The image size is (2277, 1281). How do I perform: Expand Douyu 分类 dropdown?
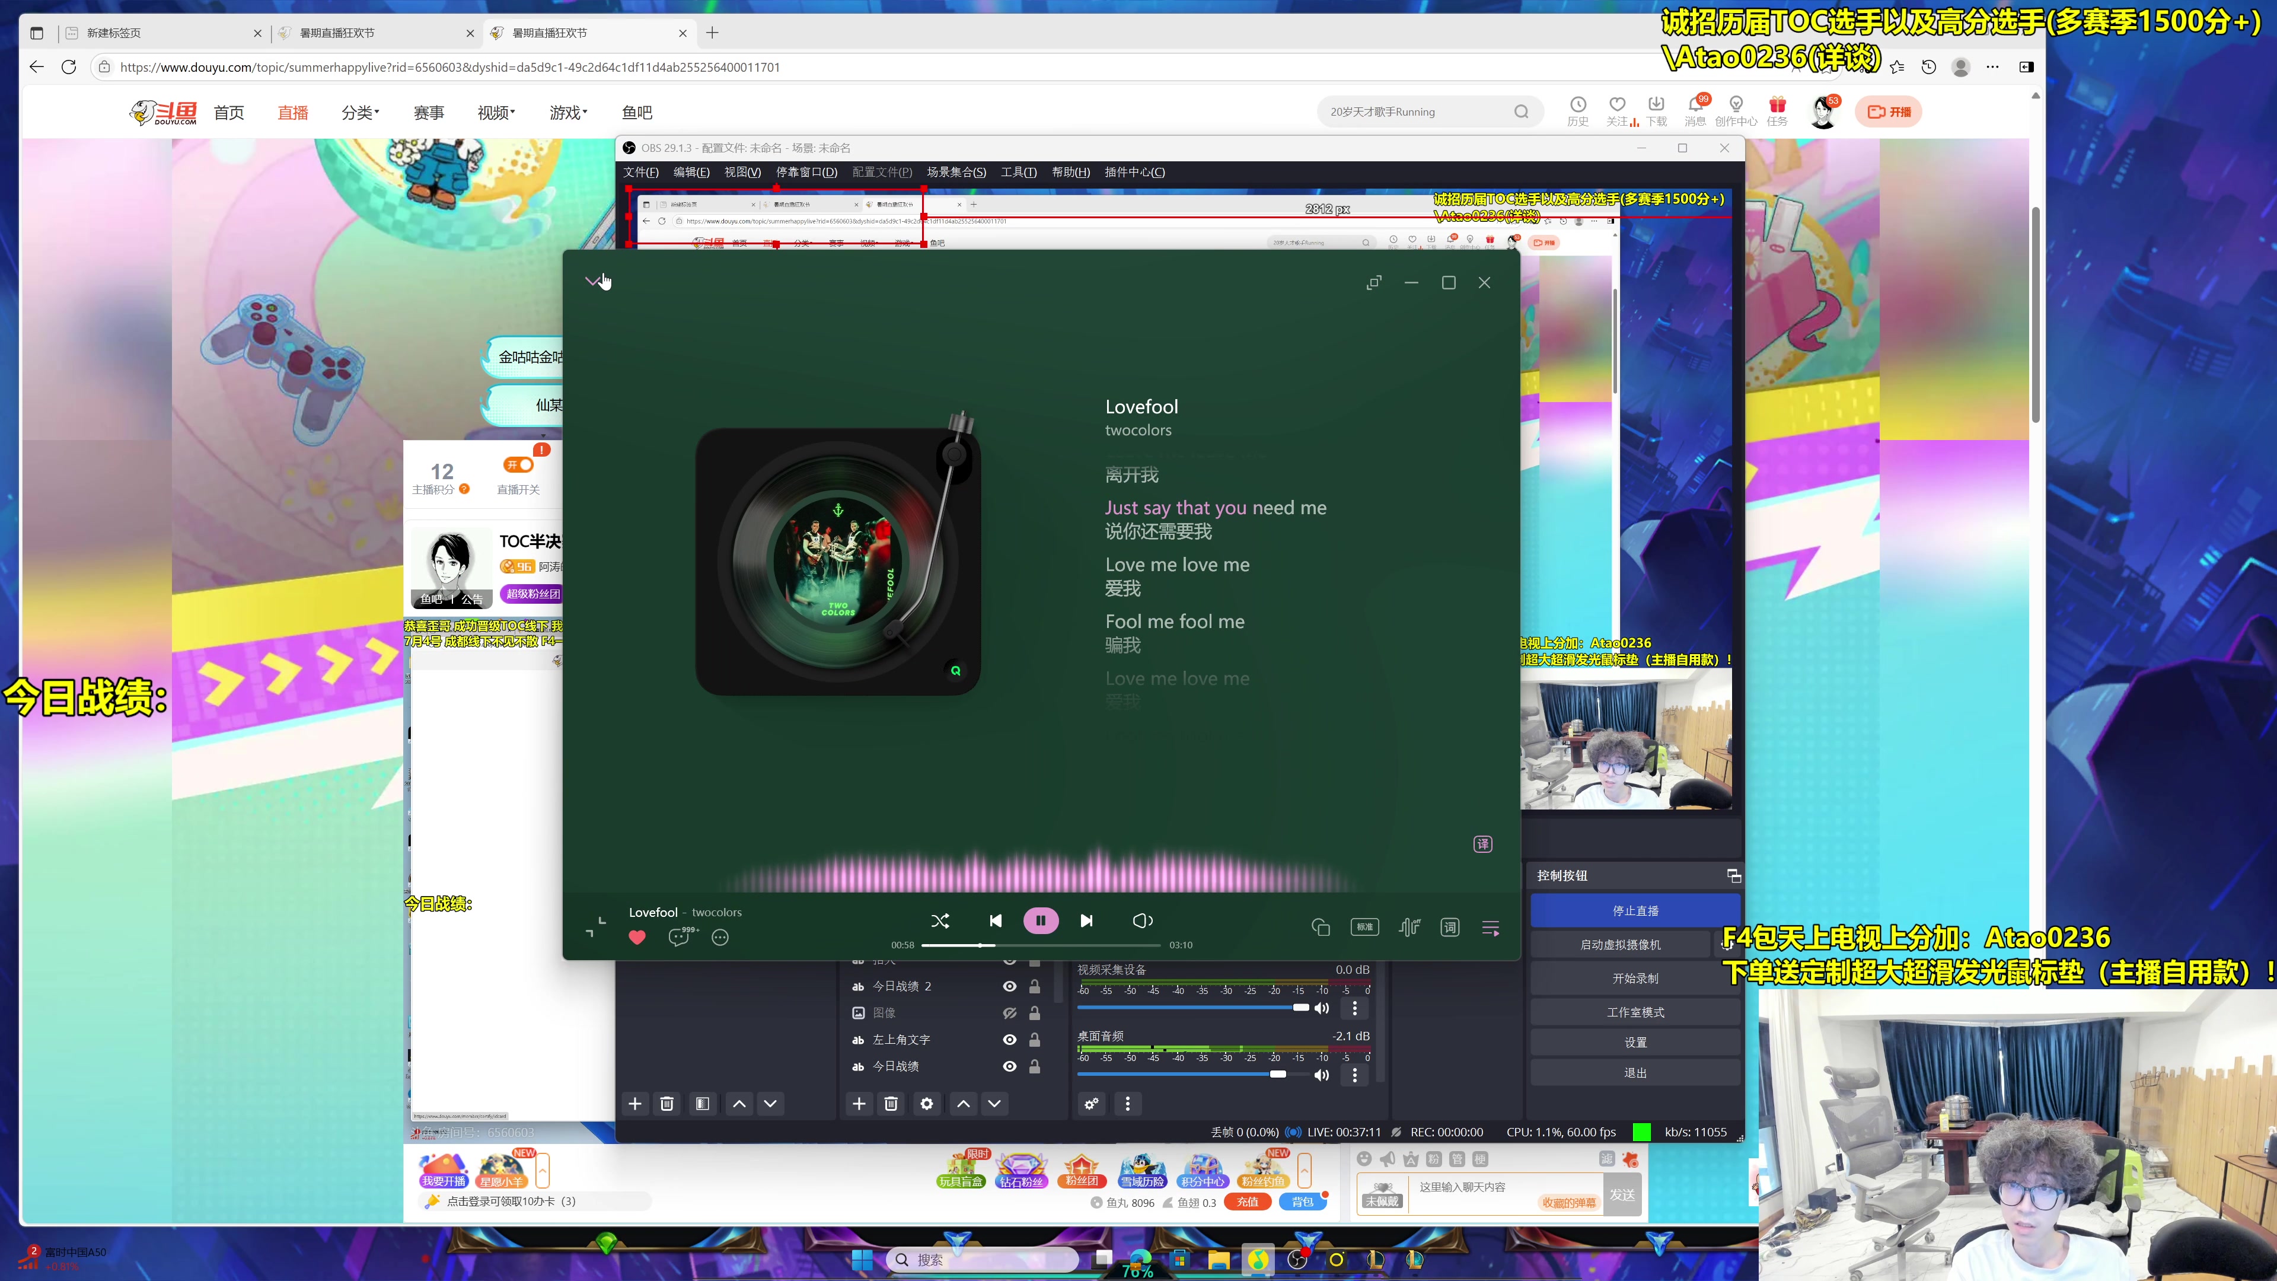coord(360,112)
